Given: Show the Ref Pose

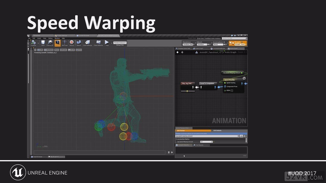Looking at the screenshot, I should [65, 43].
